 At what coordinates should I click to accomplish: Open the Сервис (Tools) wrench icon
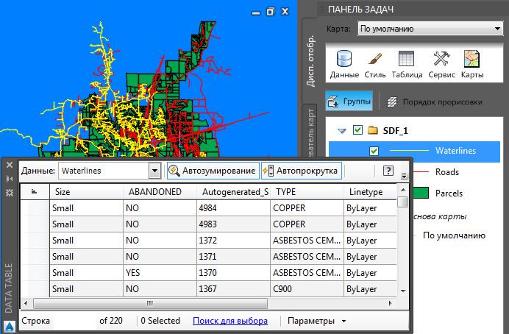(x=441, y=64)
